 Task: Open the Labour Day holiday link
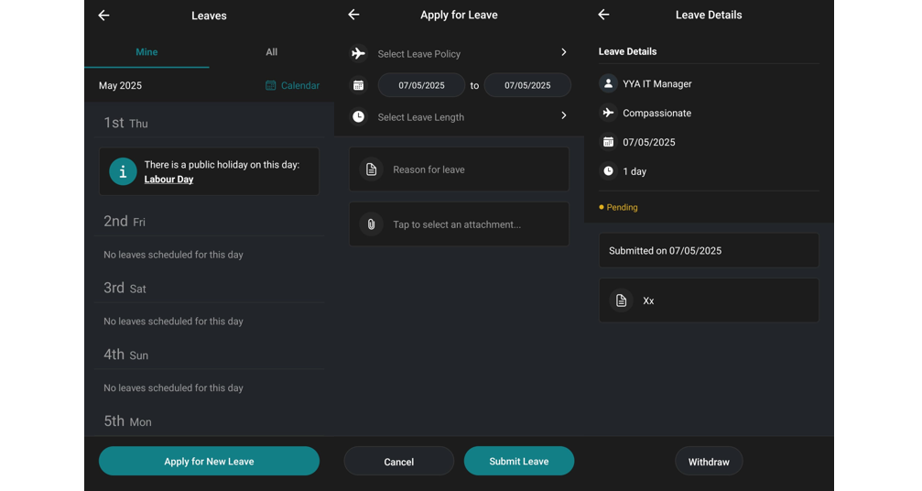tap(168, 180)
